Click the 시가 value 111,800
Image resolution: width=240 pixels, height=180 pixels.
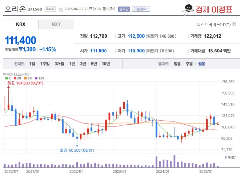click(99, 51)
